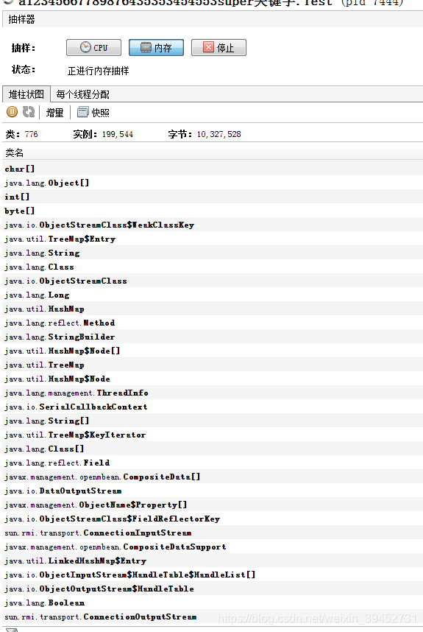Viewport: 423px width, 632px height.
Task: Stop sampling with 停止 button
Action: pos(218,48)
